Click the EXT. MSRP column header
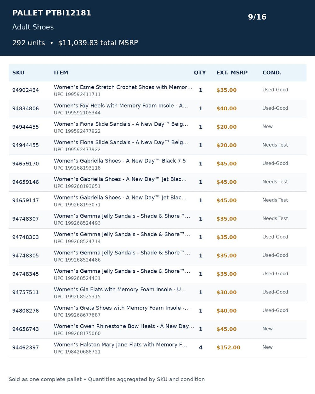This screenshot has width=315, height=394. [x=232, y=73]
